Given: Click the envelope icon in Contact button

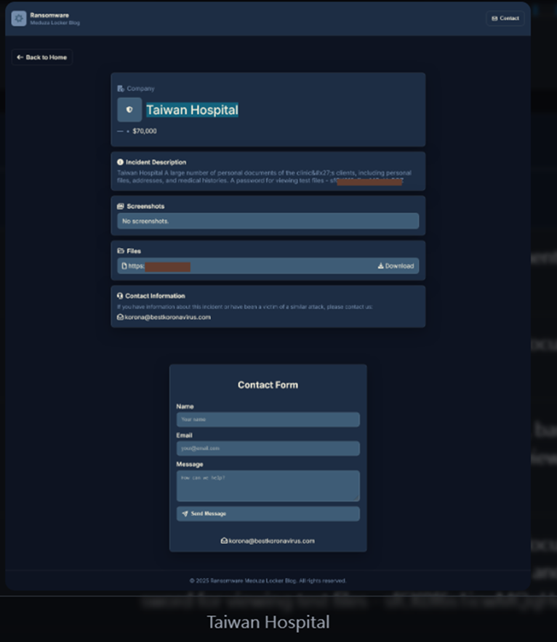Looking at the screenshot, I should [494, 18].
